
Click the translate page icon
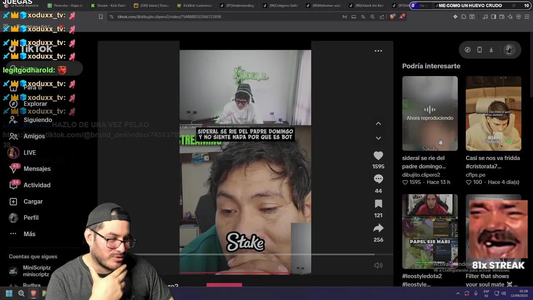point(363,17)
